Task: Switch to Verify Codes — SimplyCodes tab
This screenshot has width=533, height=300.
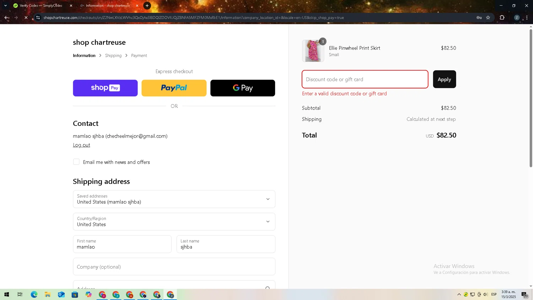Action: [x=41, y=6]
